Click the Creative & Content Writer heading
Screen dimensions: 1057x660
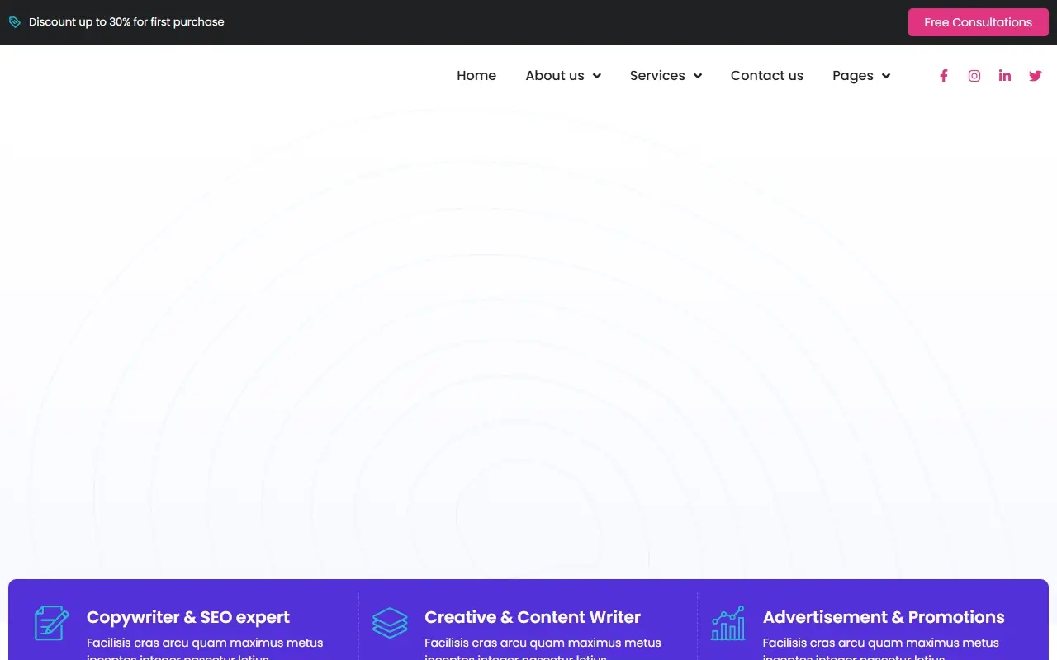coord(533,617)
